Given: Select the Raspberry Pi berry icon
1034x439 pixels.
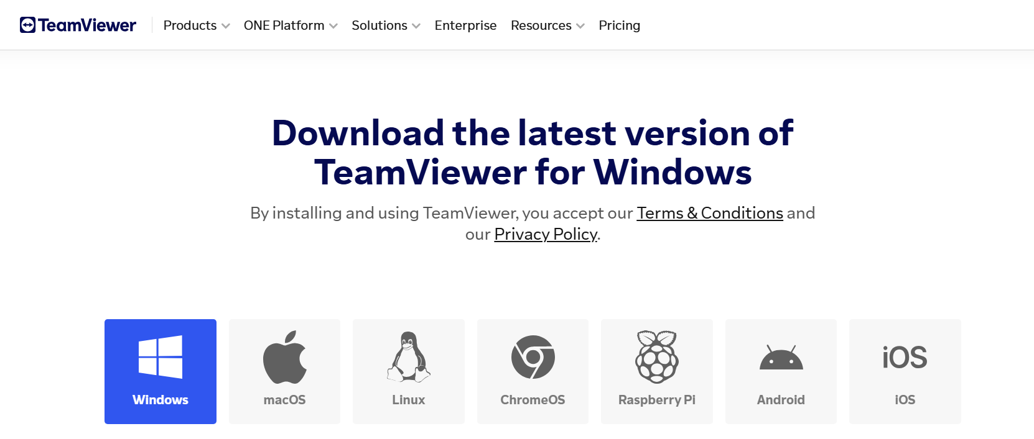Looking at the screenshot, I should 657,357.
